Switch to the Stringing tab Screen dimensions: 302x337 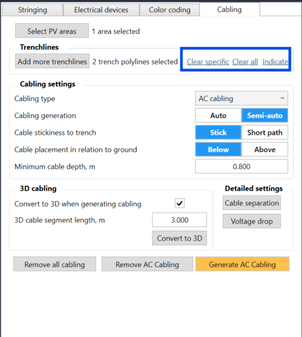[32, 10]
